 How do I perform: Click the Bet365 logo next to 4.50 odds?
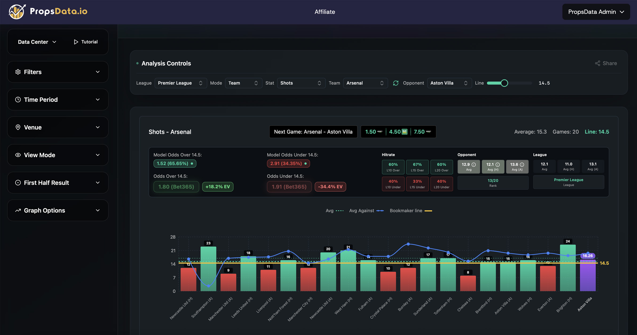405,132
